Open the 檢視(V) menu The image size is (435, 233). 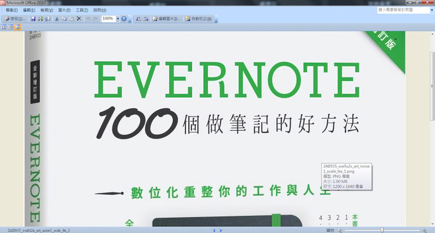47,10
